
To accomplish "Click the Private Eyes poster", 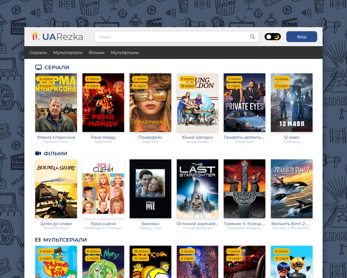I will click(x=245, y=103).
